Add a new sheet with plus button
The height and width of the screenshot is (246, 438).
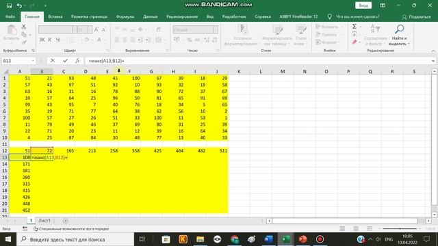tap(66, 221)
